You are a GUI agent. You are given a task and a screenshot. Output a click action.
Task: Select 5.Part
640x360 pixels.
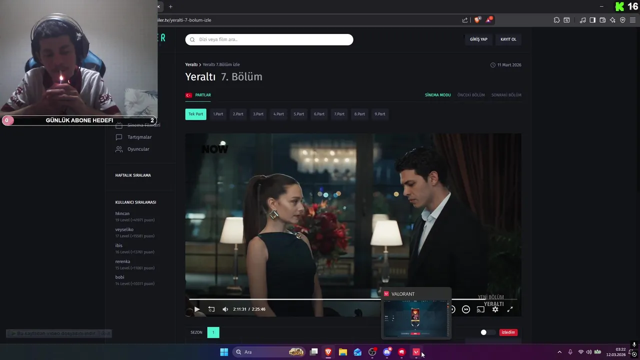299,114
